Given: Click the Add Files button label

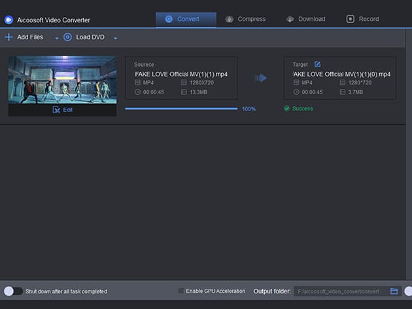Looking at the screenshot, I should click(x=30, y=37).
